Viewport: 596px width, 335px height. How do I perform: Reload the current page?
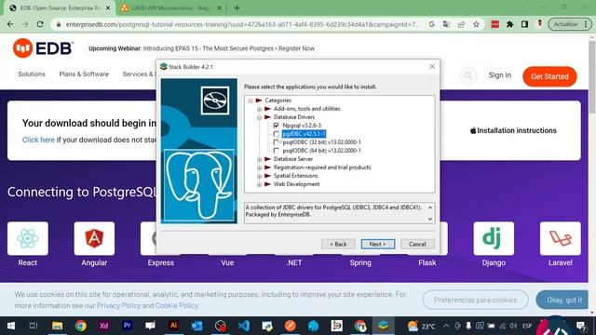point(40,24)
